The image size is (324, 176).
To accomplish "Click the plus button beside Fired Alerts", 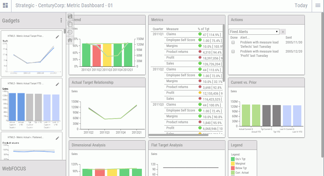I will click(283, 31).
